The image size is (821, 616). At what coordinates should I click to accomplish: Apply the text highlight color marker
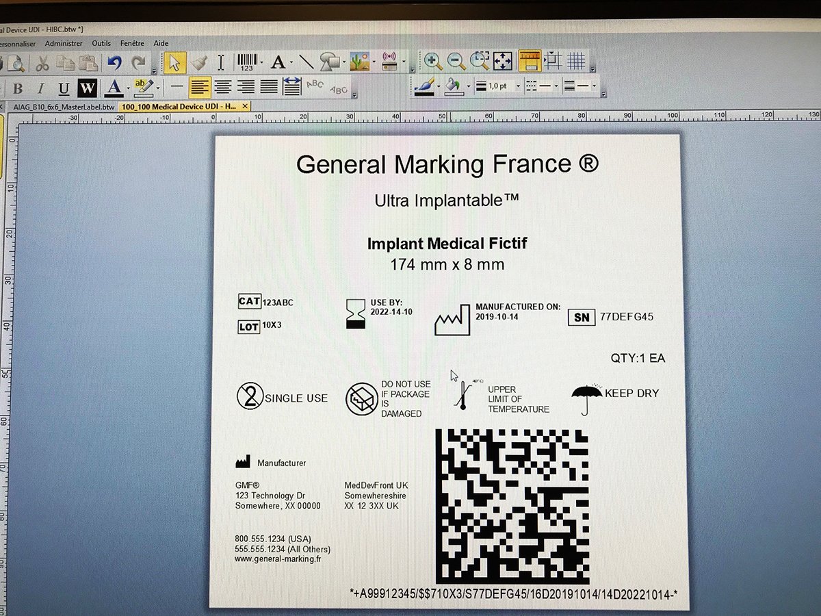143,88
